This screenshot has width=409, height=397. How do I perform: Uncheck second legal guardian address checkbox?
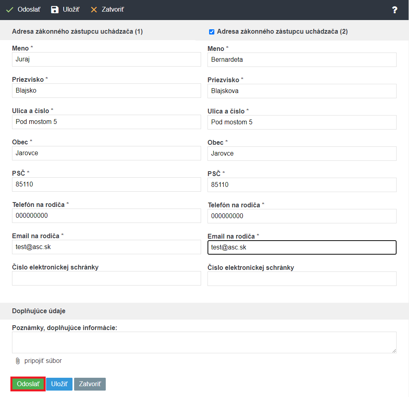tap(212, 32)
